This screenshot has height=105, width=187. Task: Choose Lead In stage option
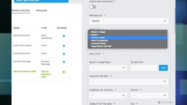point(127,35)
